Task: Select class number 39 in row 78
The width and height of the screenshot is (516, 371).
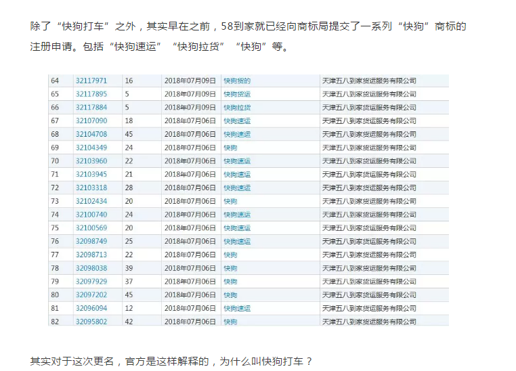Action: click(129, 268)
